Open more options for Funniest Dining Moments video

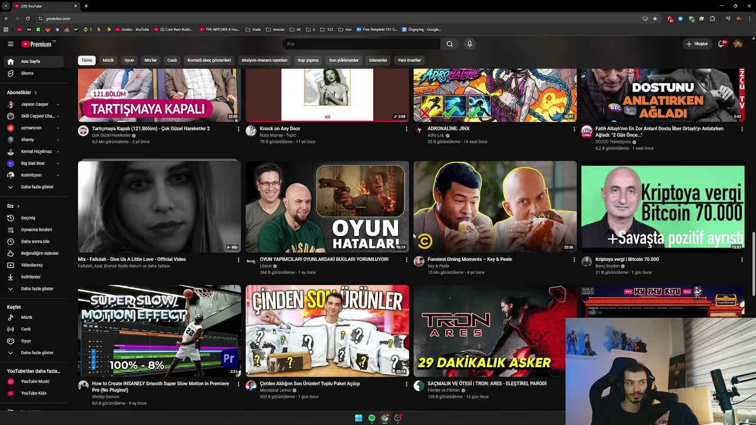click(574, 259)
